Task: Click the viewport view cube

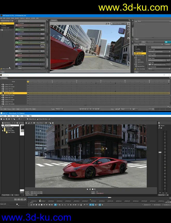Action: pyautogui.click(x=121, y=31)
